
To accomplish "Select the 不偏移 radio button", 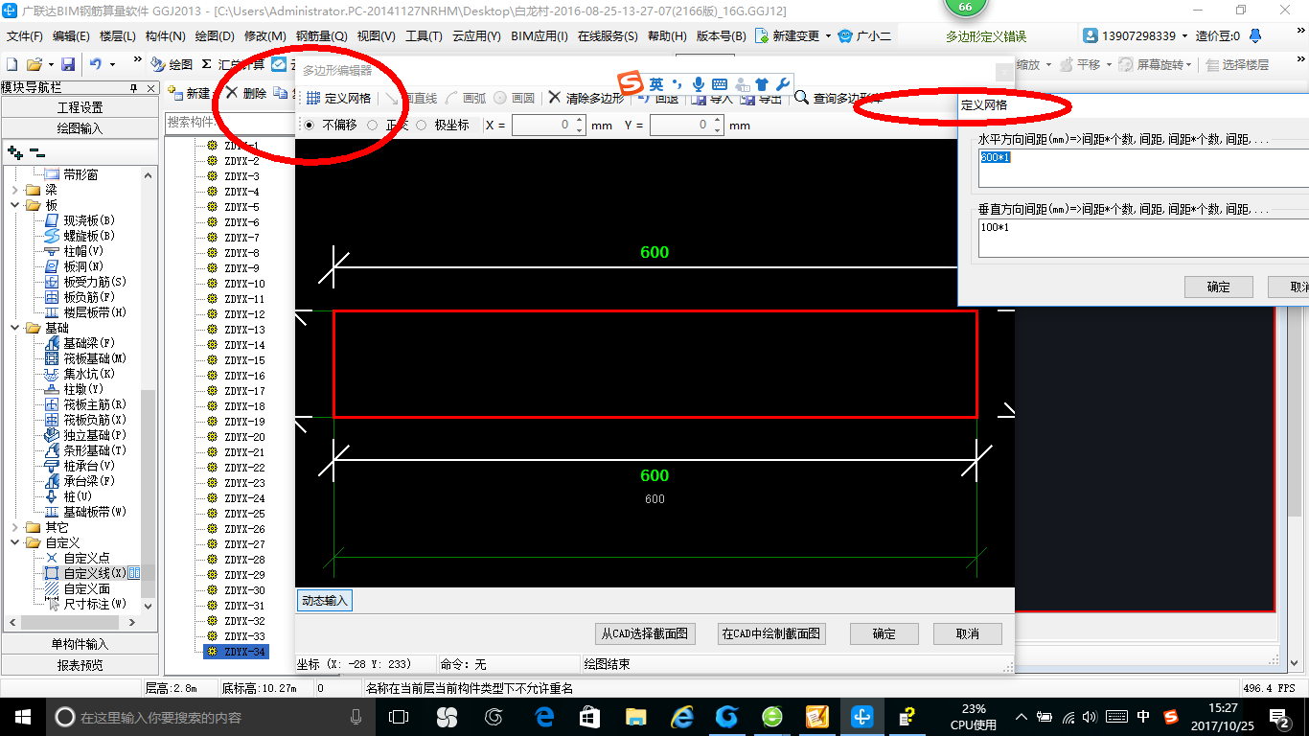I will pyautogui.click(x=309, y=125).
